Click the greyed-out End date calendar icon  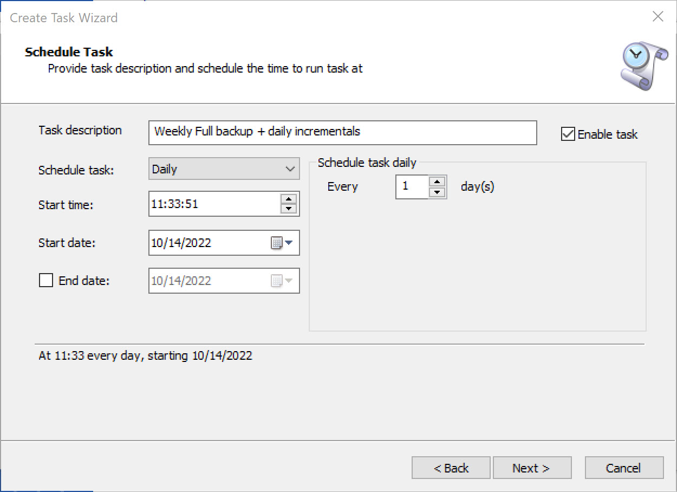[281, 281]
